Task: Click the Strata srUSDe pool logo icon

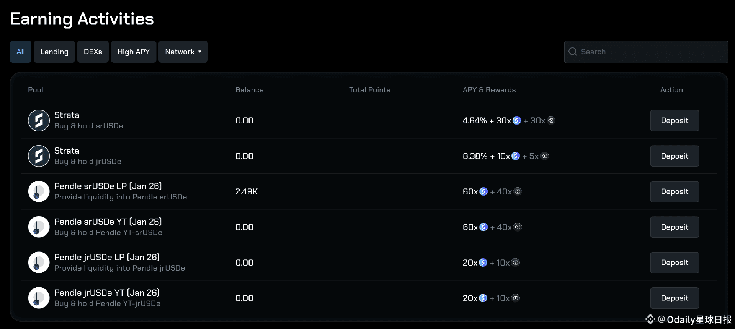Action: 39,120
